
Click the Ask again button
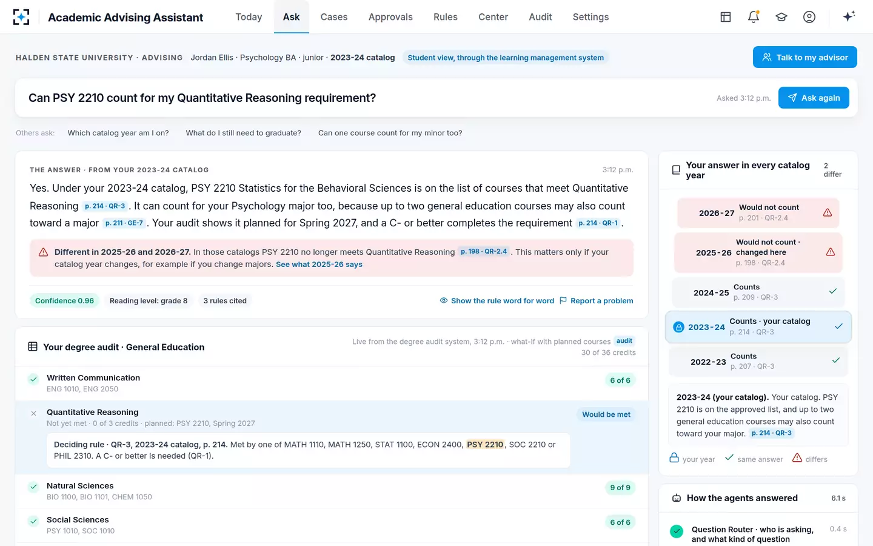pyautogui.click(x=814, y=98)
